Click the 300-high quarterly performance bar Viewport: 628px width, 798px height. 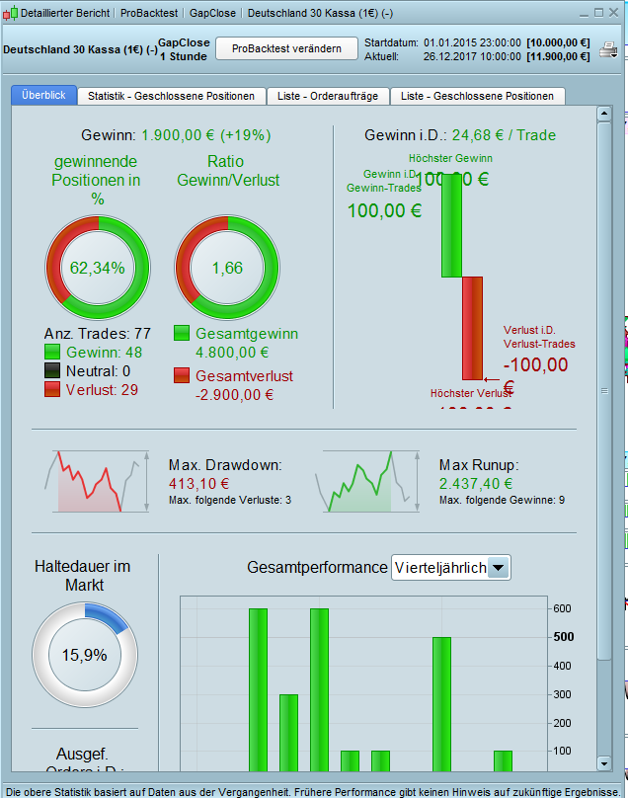pyautogui.click(x=288, y=733)
